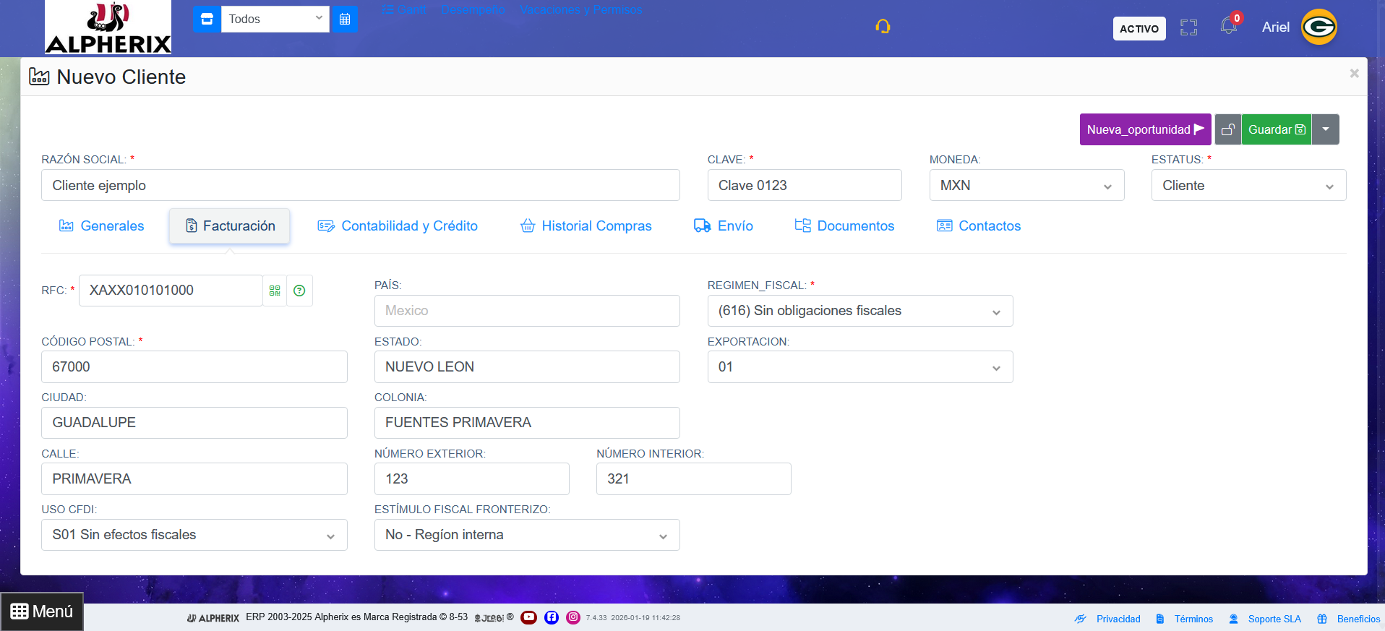This screenshot has height=631, width=1385.
Task: Toggle fullscreen mode icon
Action: pyautogui.click(x=1188, y=27)
